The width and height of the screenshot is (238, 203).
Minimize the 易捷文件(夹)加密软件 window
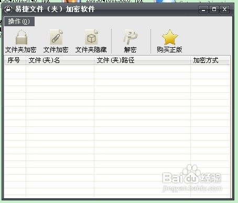pyautogui.click(x=203, y=9)
